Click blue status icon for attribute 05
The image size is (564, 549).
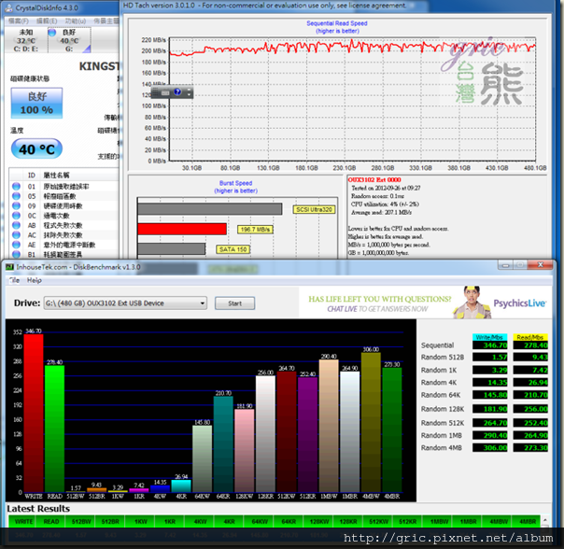point(16,196)
